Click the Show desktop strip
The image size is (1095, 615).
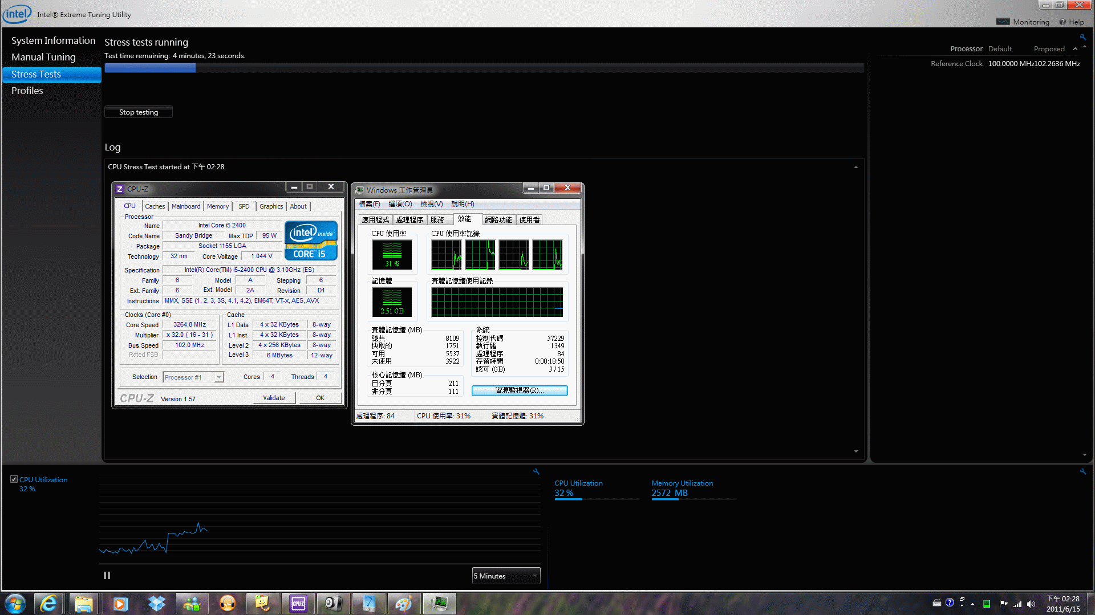[1090, 604]
